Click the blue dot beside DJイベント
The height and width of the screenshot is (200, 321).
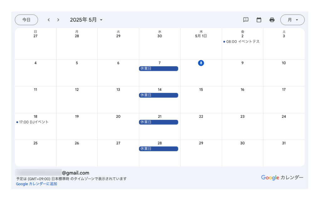point(17,122)
